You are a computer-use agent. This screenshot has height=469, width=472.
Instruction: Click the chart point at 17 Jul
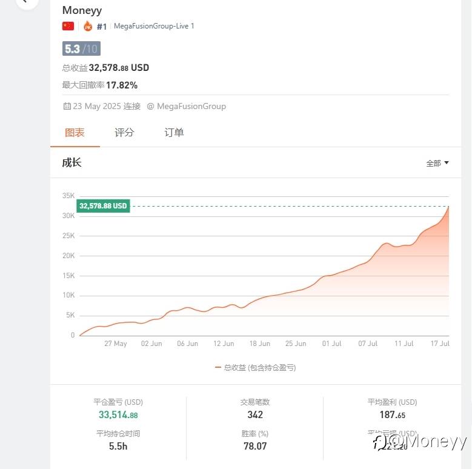[x=448, y=207]
